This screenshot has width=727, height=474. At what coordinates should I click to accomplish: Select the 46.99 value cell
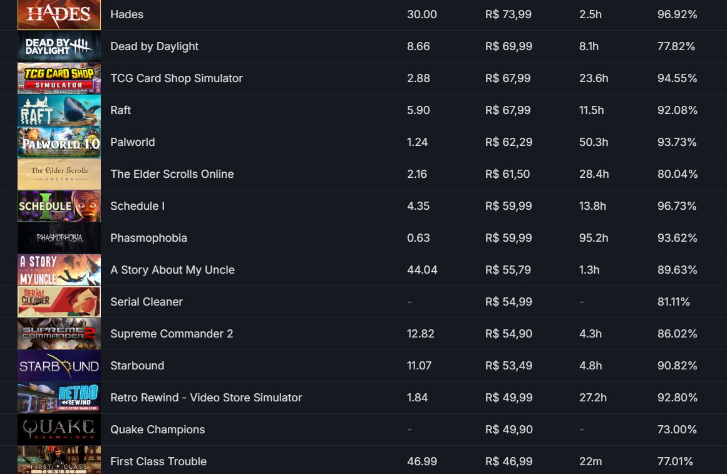(422, 461)
